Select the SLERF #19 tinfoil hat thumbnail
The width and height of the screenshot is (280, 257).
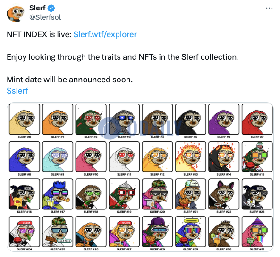pyautogui.click(x=124, y=194)
